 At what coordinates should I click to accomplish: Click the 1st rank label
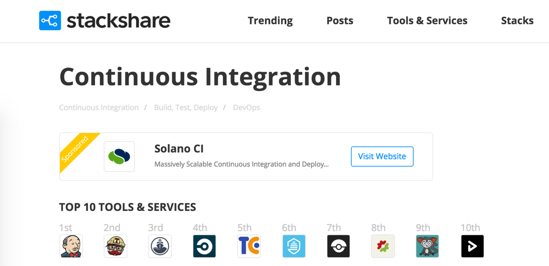pyautogui.click(x=66, y=228)
